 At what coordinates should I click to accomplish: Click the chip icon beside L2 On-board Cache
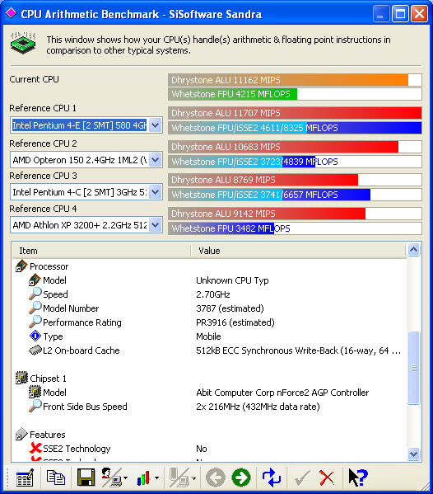(35, 351)
